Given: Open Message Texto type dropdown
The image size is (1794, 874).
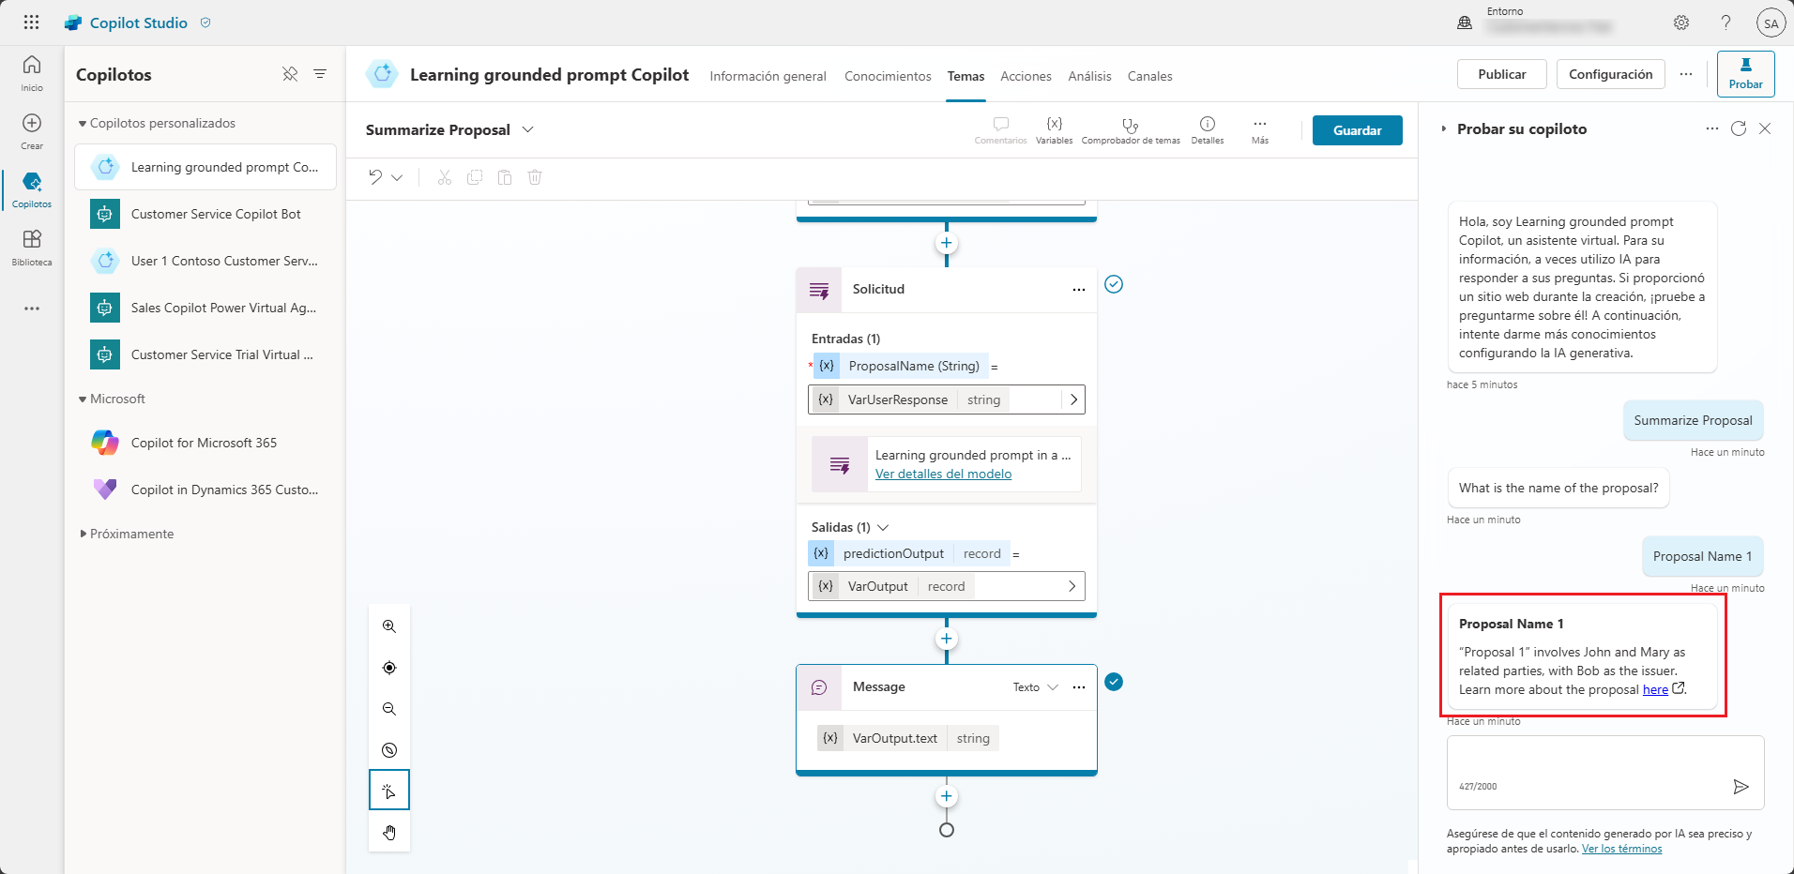Looking at the screenshot, I should coord(1035,687).
